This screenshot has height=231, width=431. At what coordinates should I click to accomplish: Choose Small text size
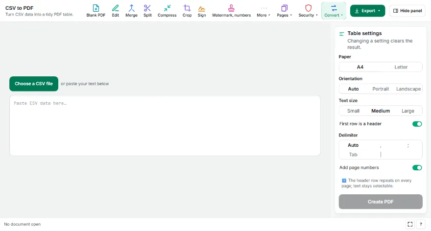(353, 111)
